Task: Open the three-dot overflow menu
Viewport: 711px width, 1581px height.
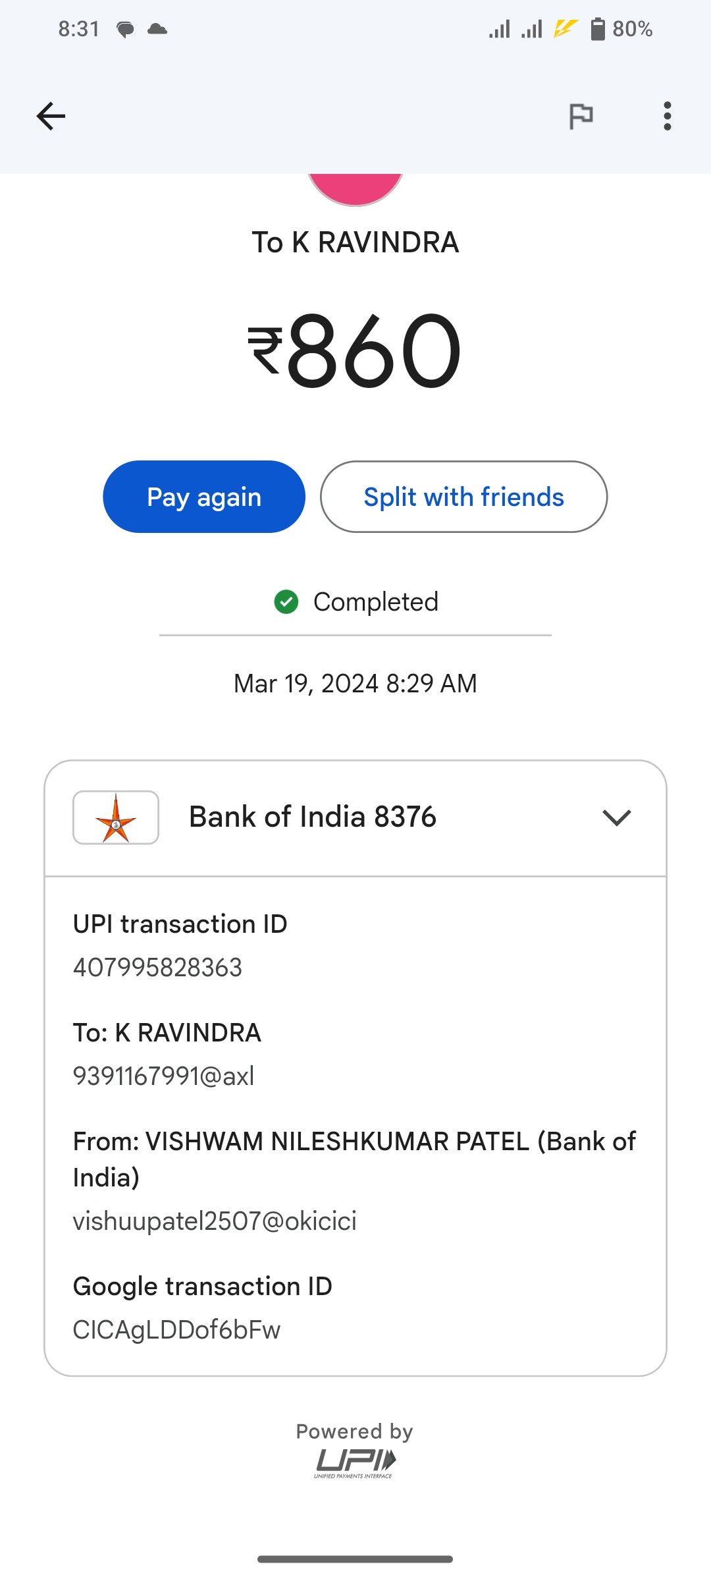Action: pyautogui.click(x=667, y=117)
